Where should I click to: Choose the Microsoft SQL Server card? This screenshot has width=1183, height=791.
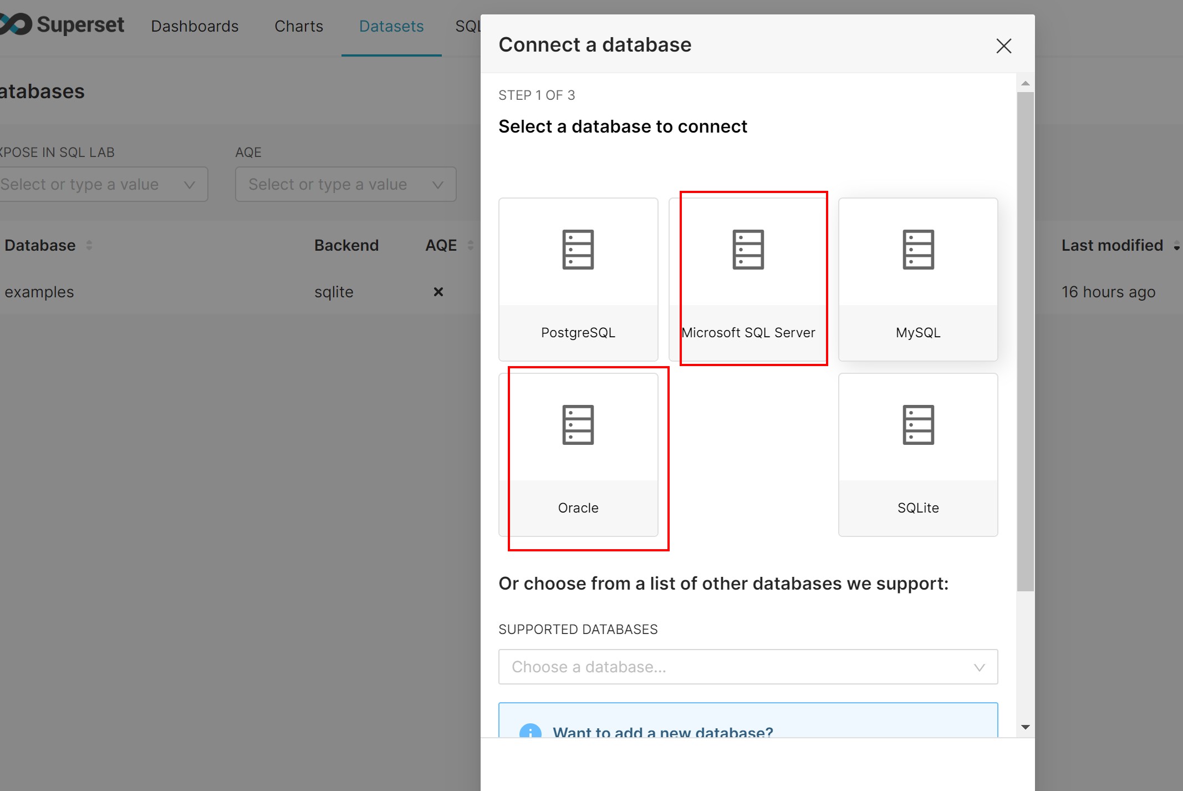pos(748,279)
